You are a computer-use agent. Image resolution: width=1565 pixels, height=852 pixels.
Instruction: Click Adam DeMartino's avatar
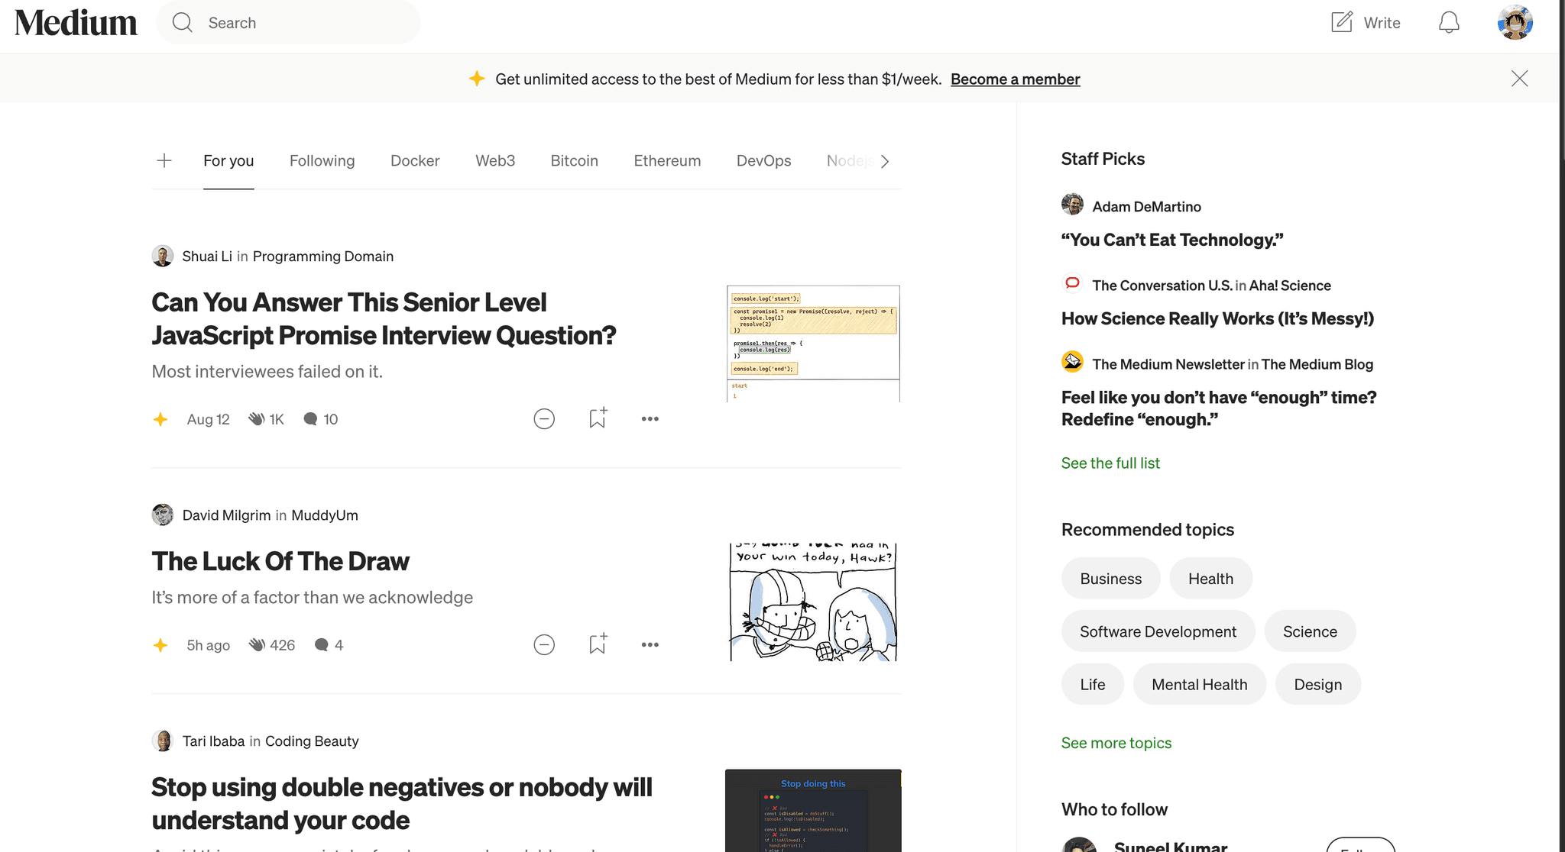(1072, 205)
